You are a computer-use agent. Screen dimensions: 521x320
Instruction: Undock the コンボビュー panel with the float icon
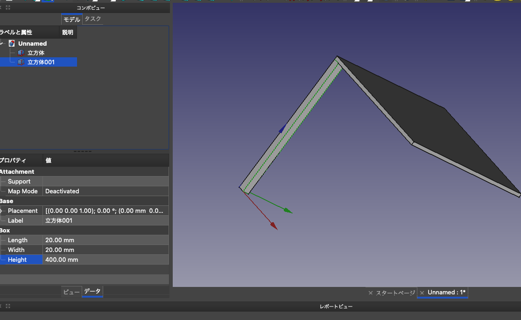(x=8, y=7)
